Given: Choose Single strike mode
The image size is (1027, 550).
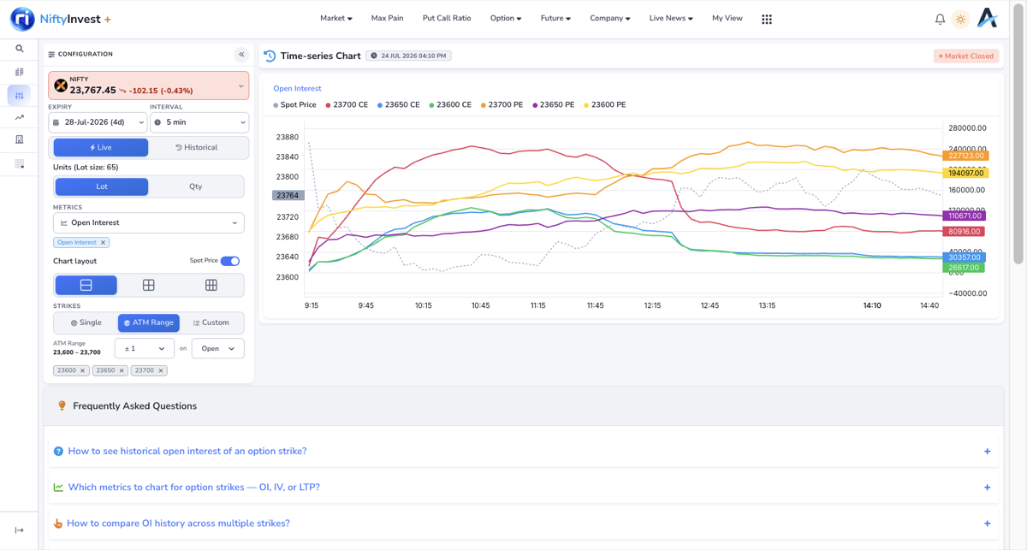Looking at the screenshot, I should (86, 322).
